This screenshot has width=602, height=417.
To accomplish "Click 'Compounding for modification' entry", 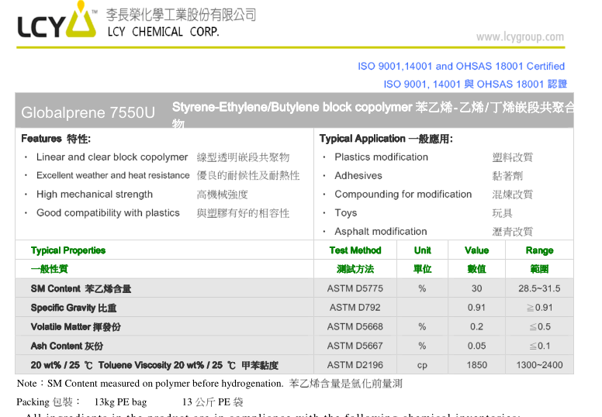I will click(403, 194).
